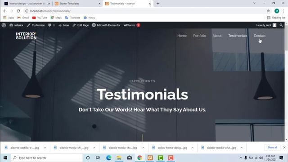Open the Reading list
The width and height of the screenshot is (288, 162).
(x=276, y=18)
